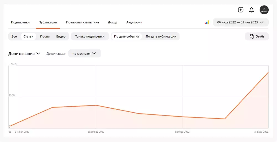Viewport: 277px width, 142px height.
Task: Switch to the Почасовая статистика tab
Action: [82, 22]
